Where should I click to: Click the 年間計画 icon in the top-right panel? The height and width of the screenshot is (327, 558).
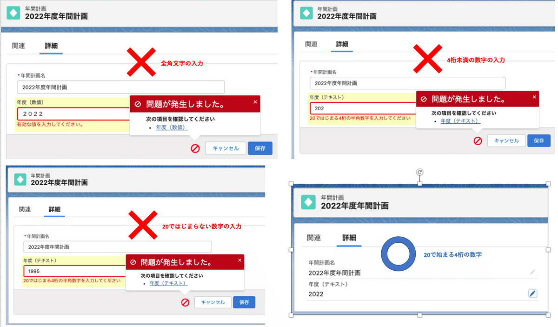pyautogui.click(x=306, y=13)
